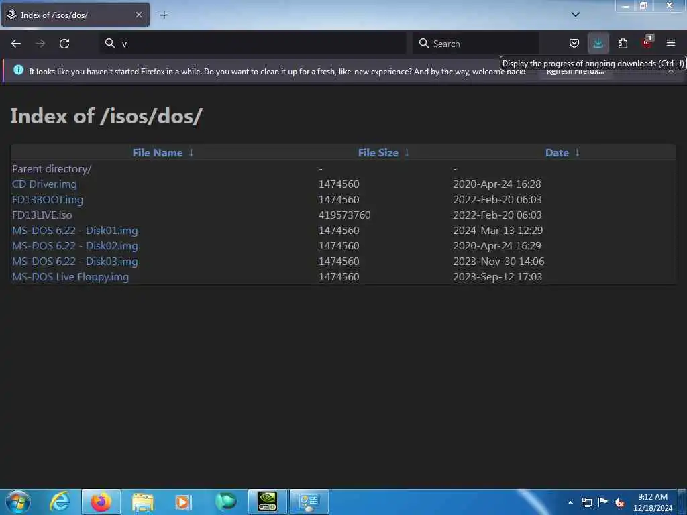Sort the list by File Name
Screen dimensions: 687x515
pos(158,152)
